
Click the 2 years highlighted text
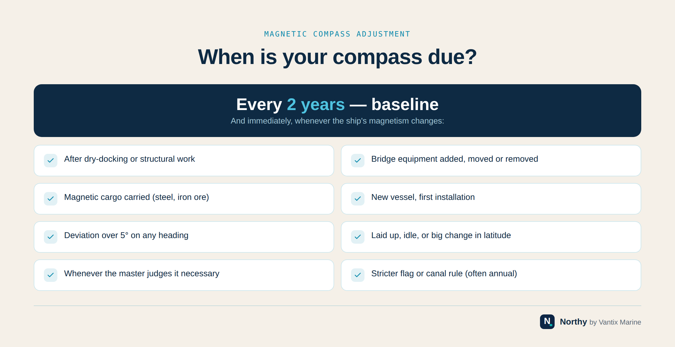pyautogui.click(x=316, y=104)
